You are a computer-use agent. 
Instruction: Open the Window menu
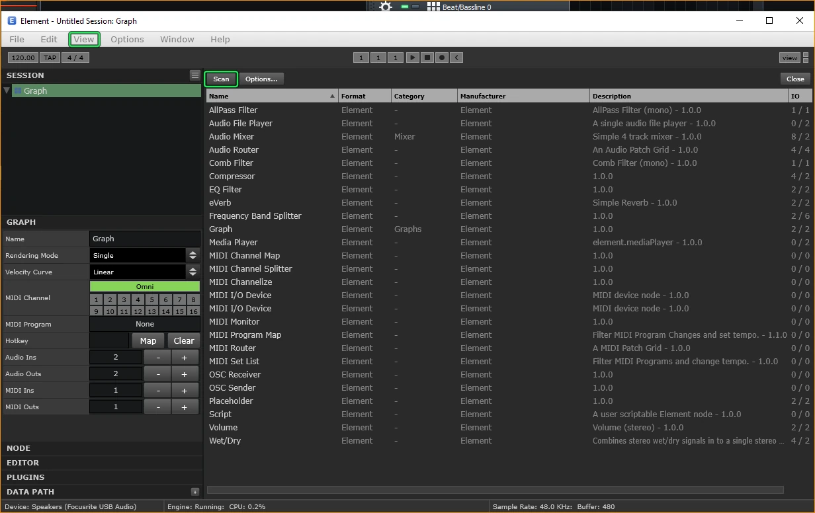click(177, 39)
